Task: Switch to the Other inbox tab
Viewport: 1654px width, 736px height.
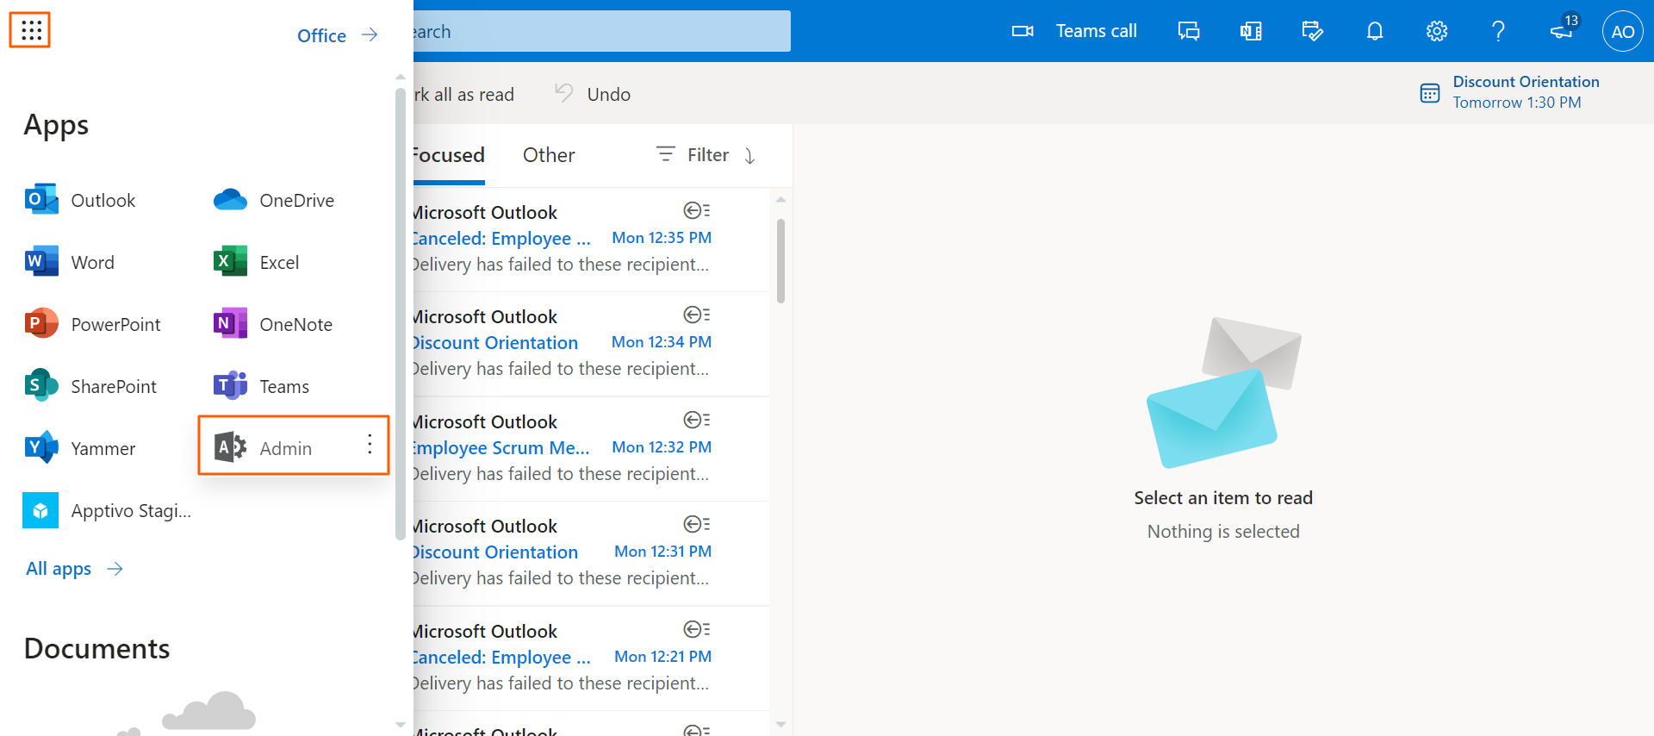Action: click(x=549, y=155)
